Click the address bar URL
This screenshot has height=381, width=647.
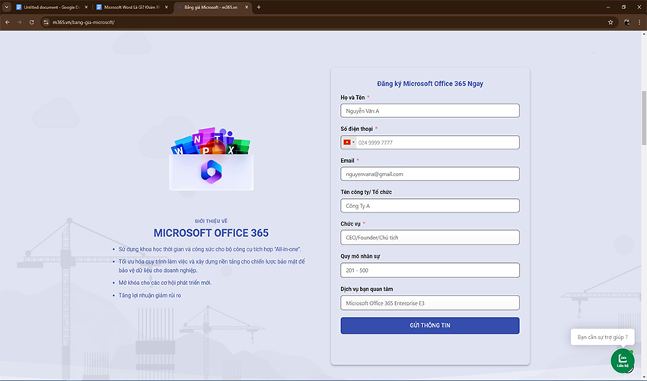coord(84,22)
